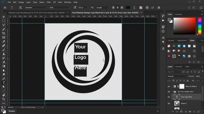Select the History Brush tool

pyautogui.click(x=4, y=58)
